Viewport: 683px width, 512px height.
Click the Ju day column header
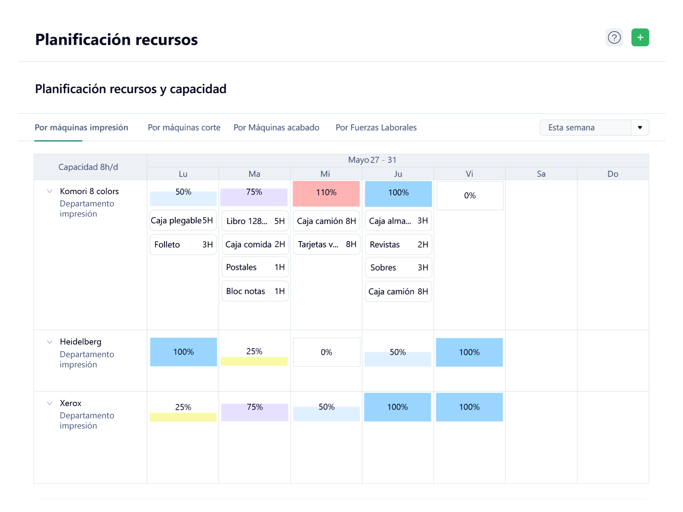click(x=398, y=174)
